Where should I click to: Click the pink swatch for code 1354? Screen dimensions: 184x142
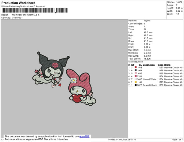click(136, 76)
